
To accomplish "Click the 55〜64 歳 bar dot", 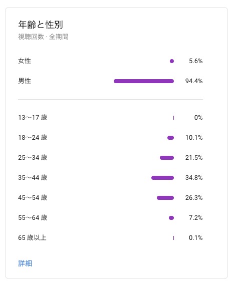I will click(171, 218).
